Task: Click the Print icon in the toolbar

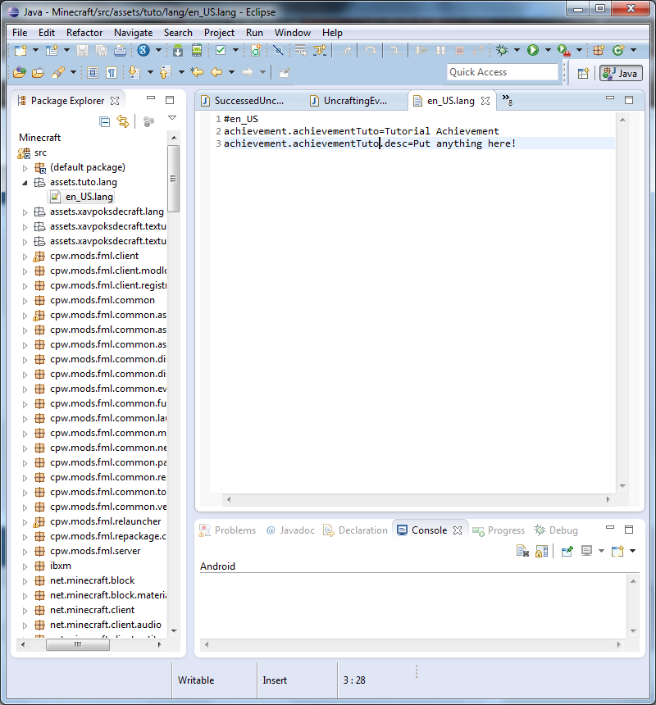Action: (120, 51)
